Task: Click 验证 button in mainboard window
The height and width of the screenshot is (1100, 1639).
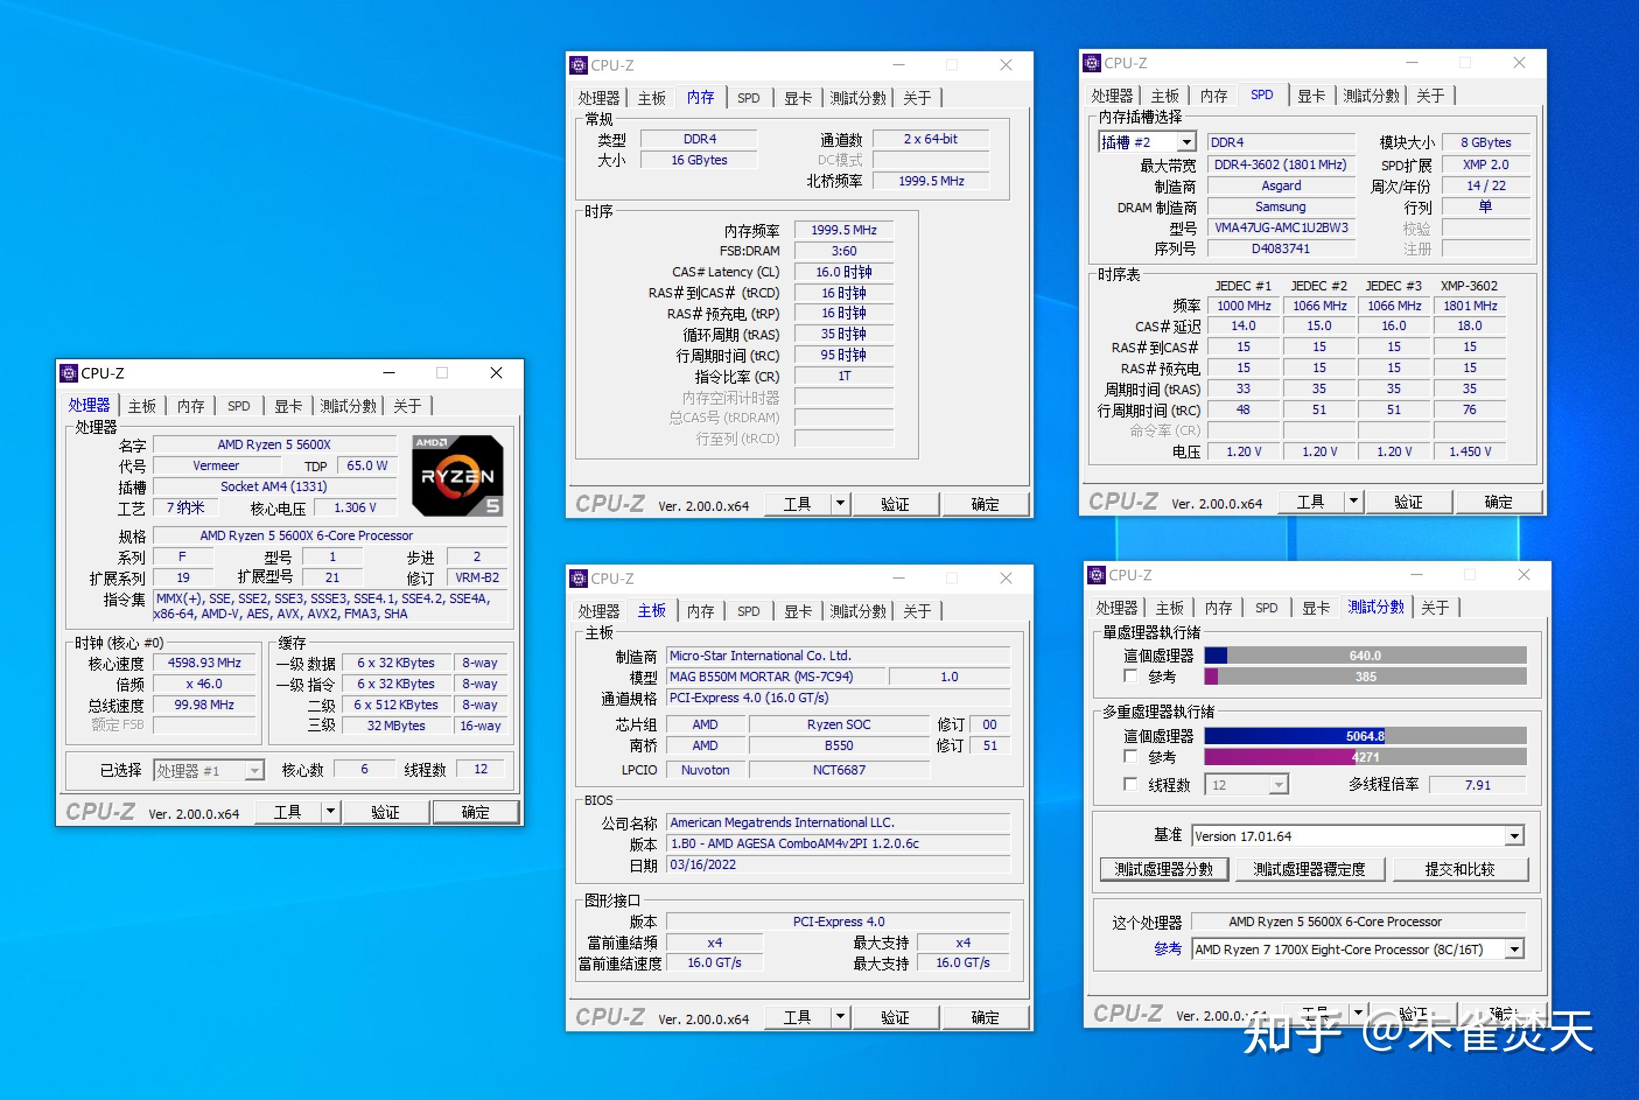Action: pos(895,1017)
